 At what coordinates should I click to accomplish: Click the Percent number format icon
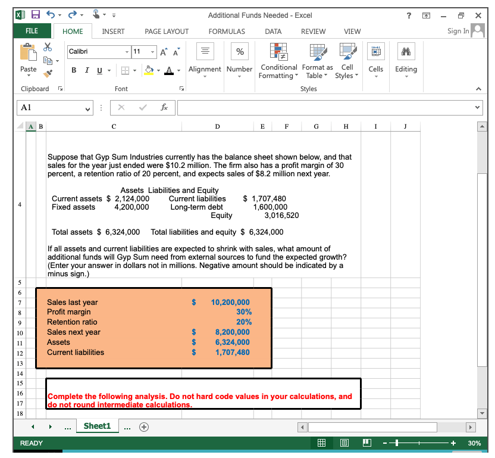pyautogui.click(x=239, y=51)
